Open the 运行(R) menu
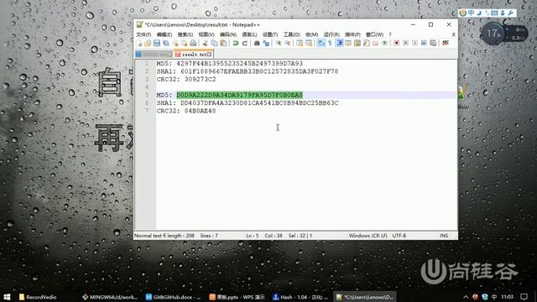This screenshot has height=302, width=537. [332, 34]
